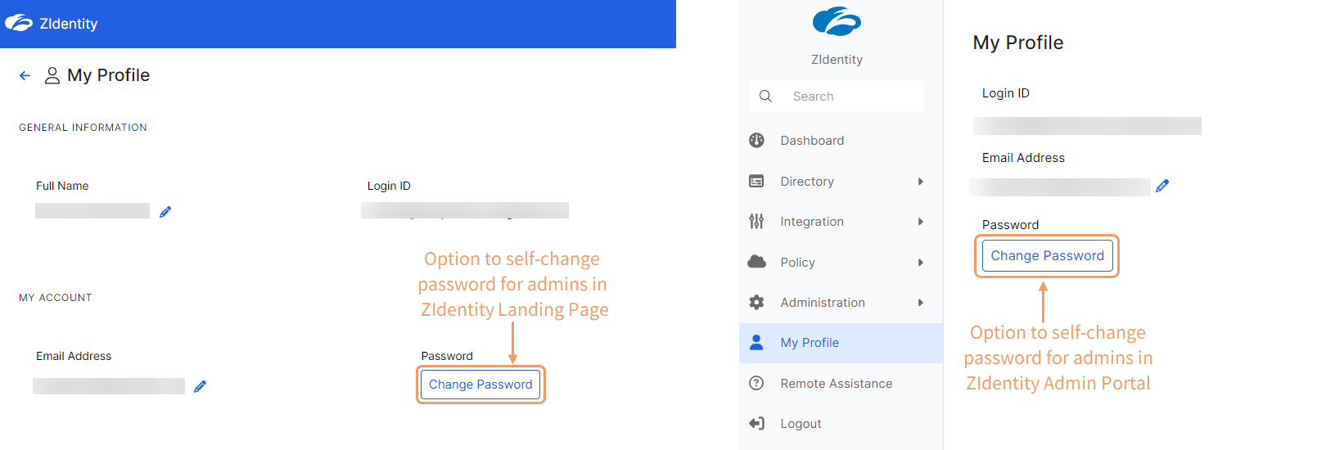Click Change Password in the Admin Portal profile
Image resolution: width=1335 pixels, height=450 pixels.
[1047, 256]
